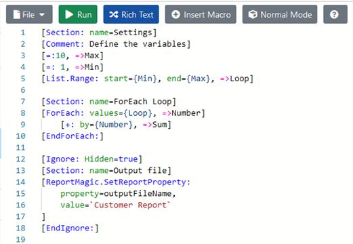This screenshot has height=244, width=353.
Task: Click the closing bracket on line 17
Action: point(43,217)
